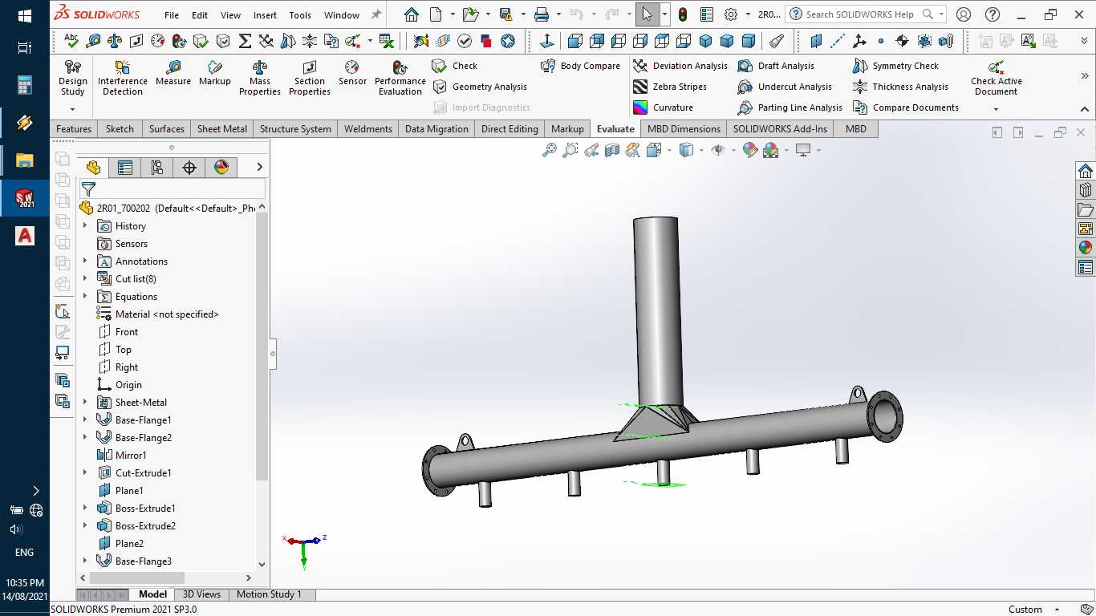Click the Compare Documents button
The image size is (1096, 616).
907,107
